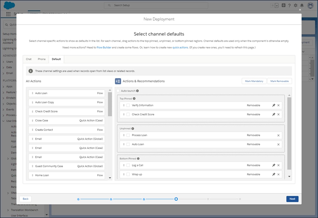Open the user profile avatar

[310, 5]
